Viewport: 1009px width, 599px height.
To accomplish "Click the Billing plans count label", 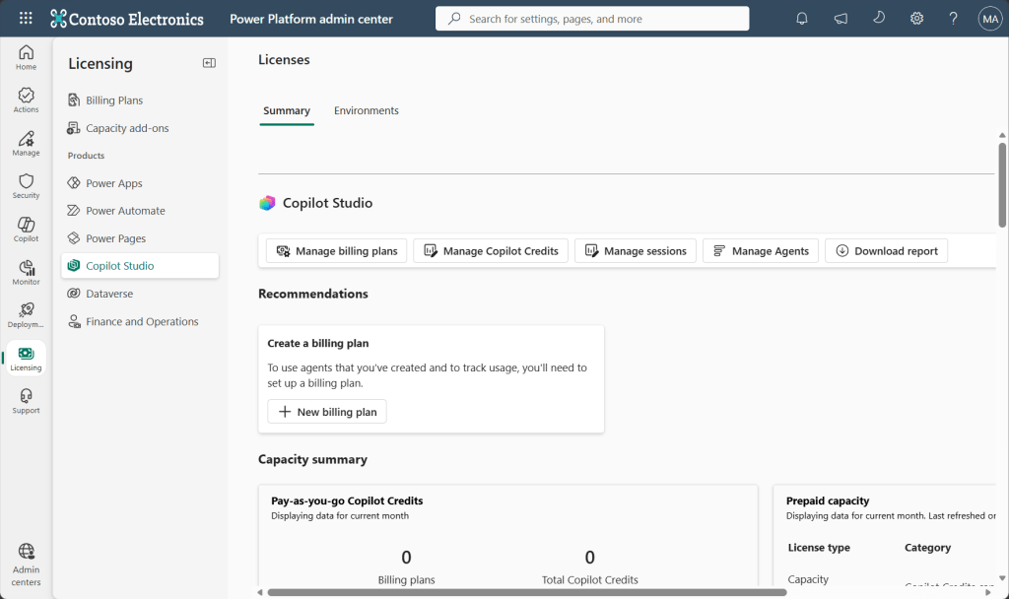I will click(406, 579).
